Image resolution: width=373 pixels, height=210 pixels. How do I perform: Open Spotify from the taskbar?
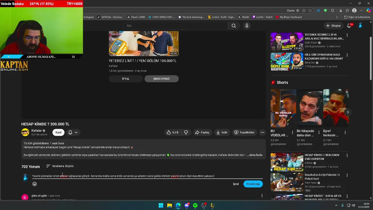click(195, 205)
